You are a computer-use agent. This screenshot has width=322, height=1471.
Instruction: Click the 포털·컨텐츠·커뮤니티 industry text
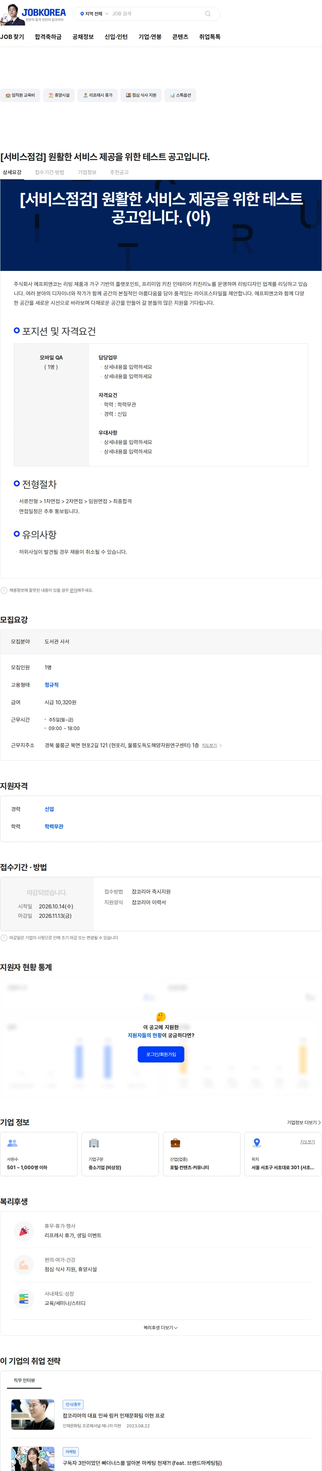coord(189,1167)
